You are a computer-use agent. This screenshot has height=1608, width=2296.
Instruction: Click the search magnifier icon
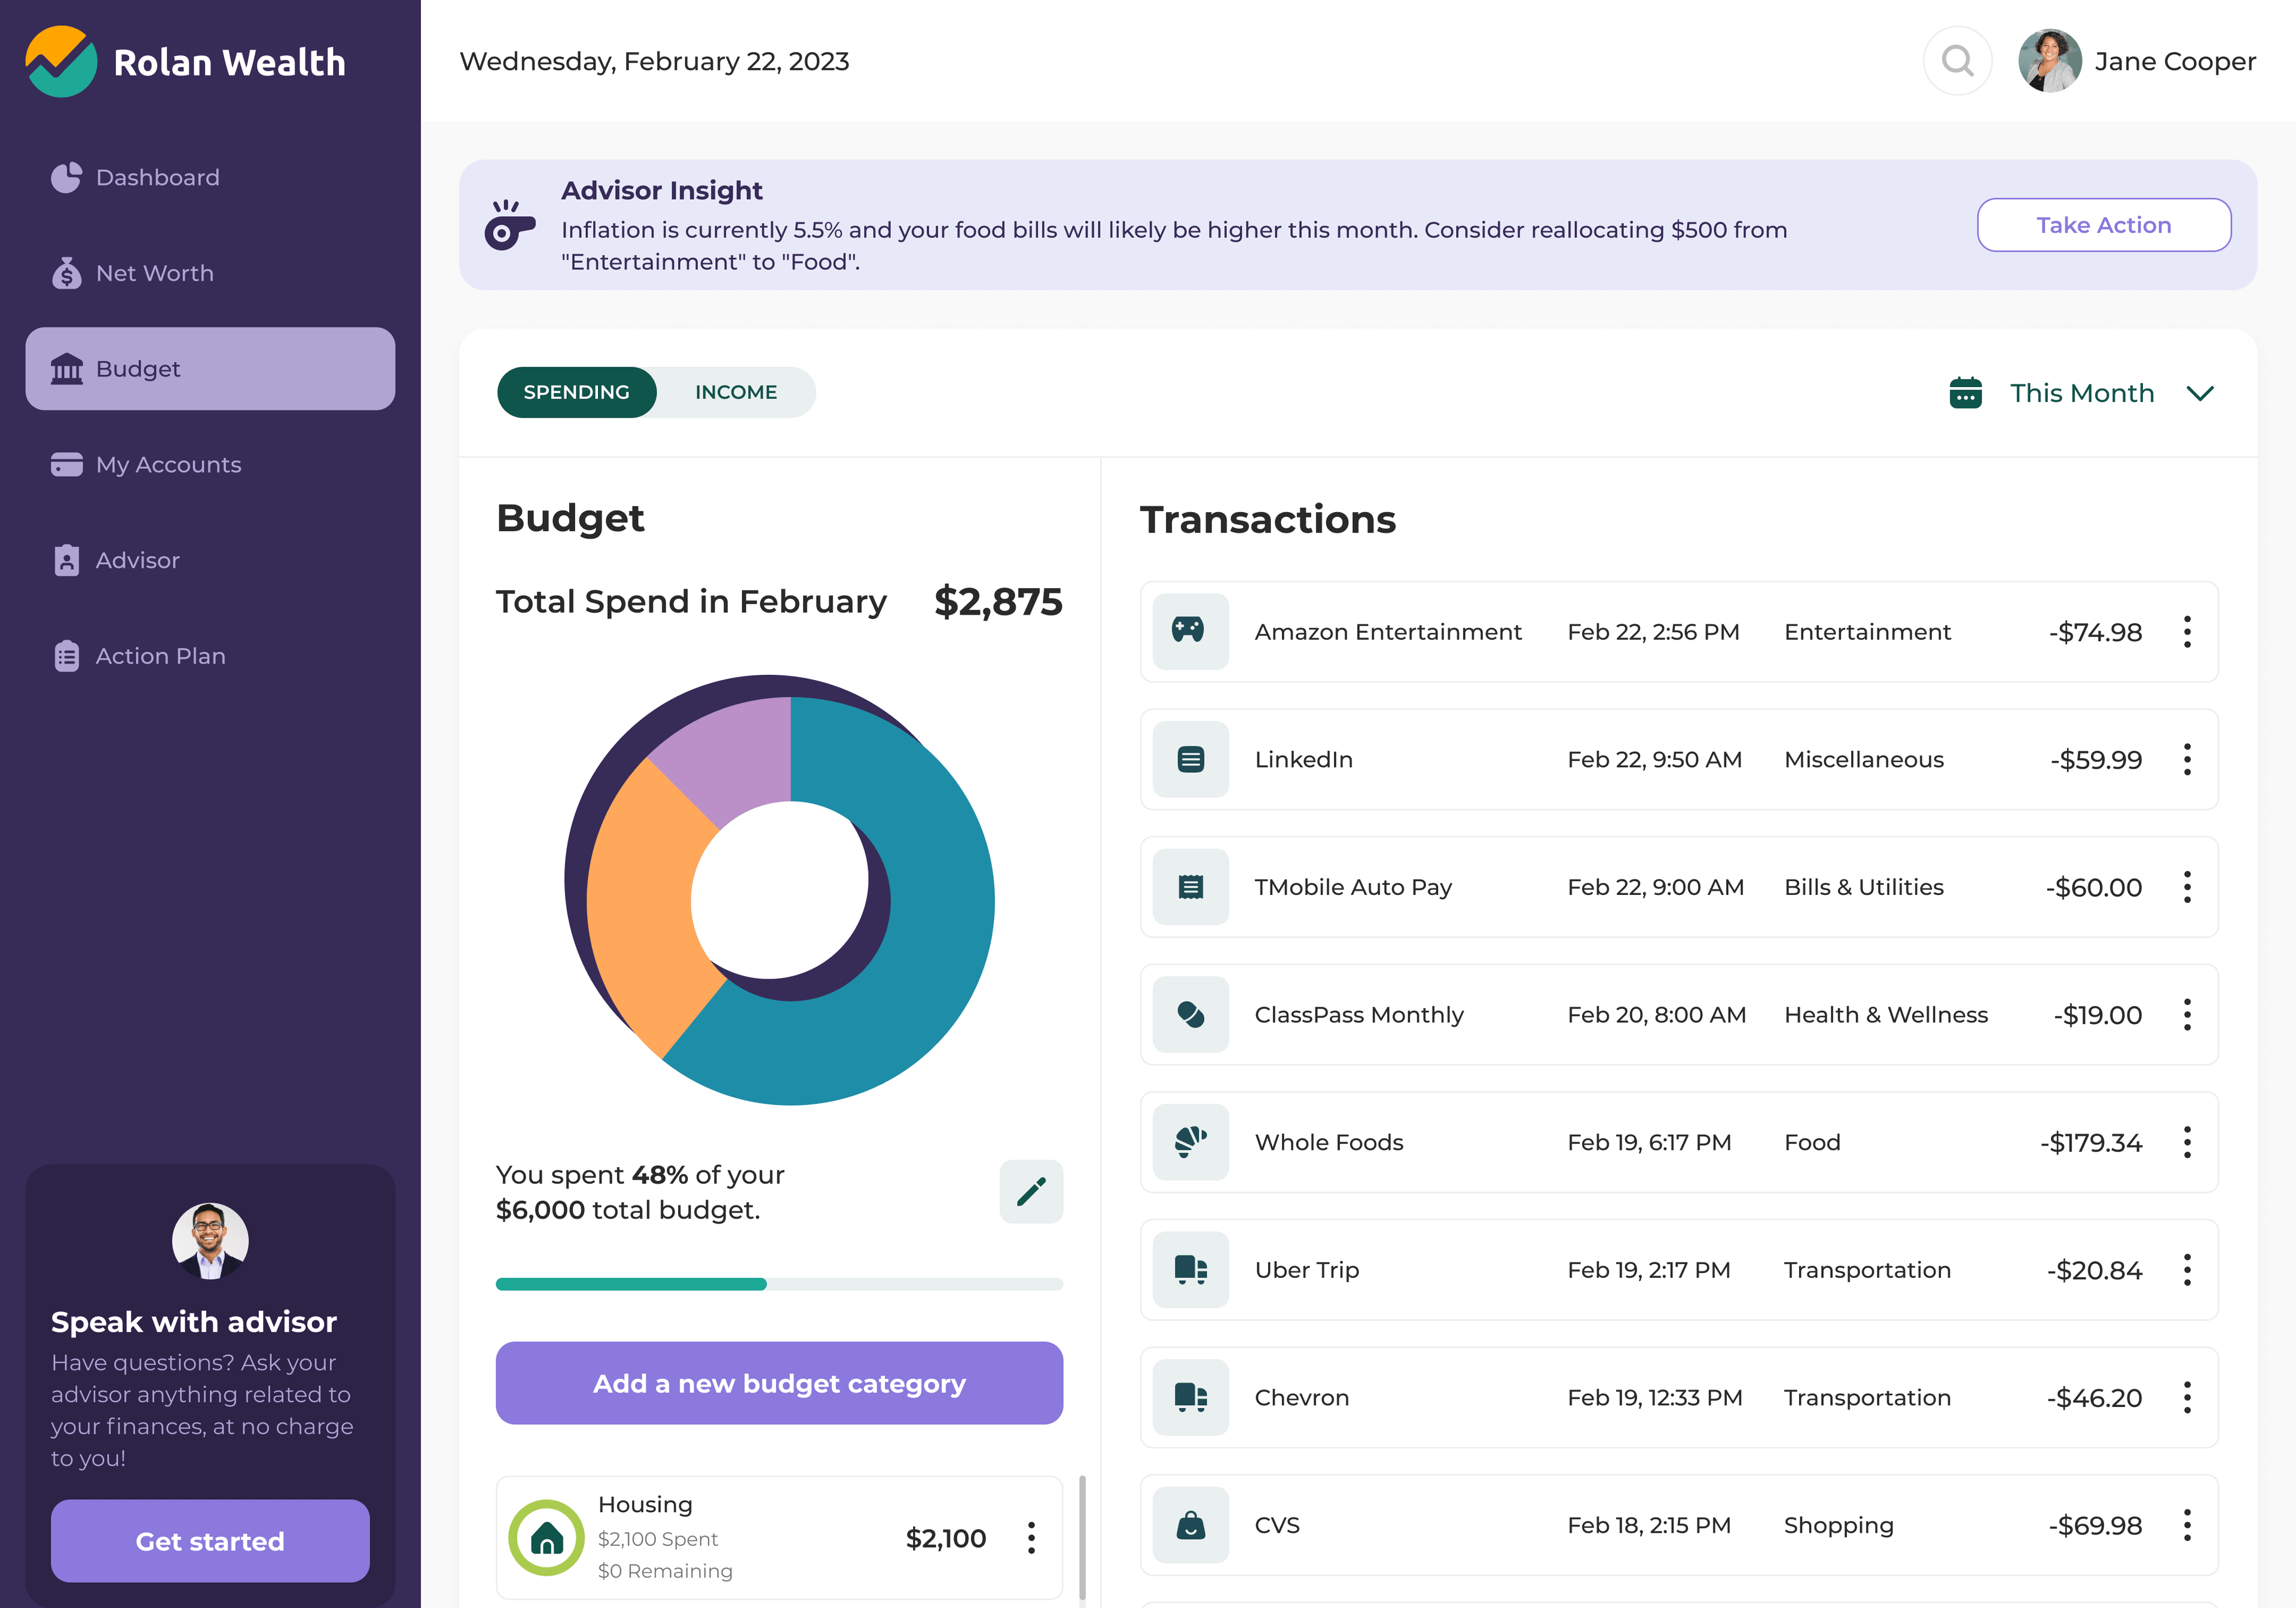[1957, 61]
